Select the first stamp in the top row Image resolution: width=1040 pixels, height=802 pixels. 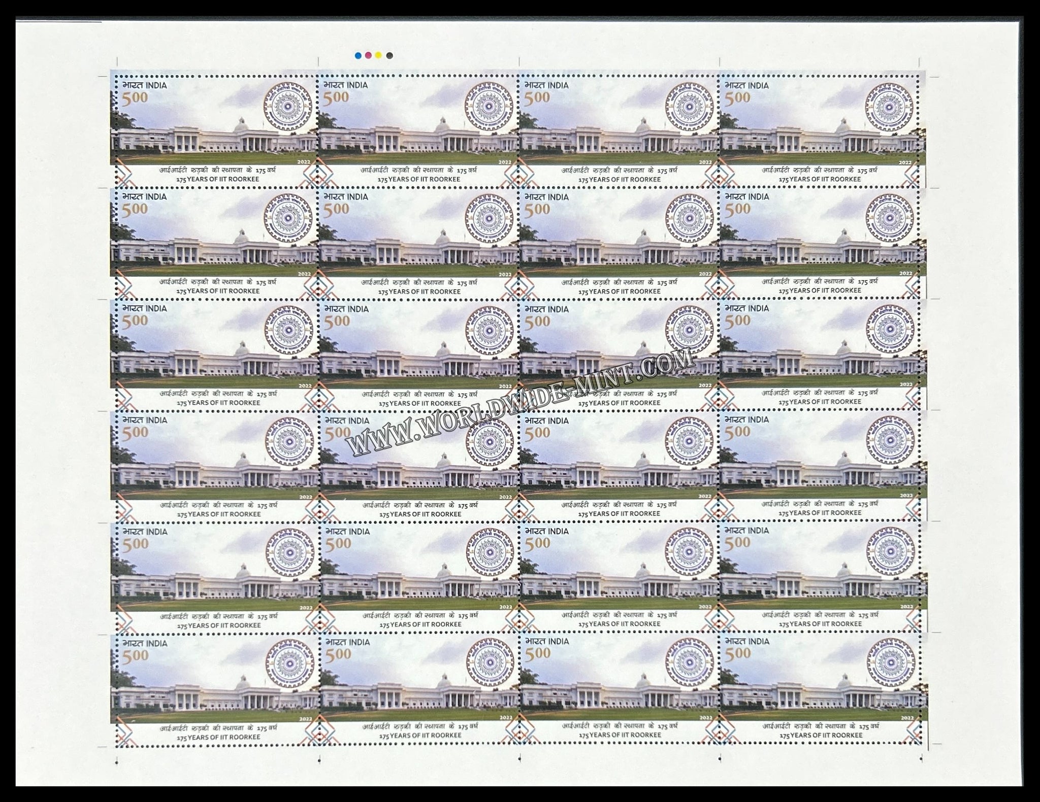pyautogui.click(x=214, y=129)
